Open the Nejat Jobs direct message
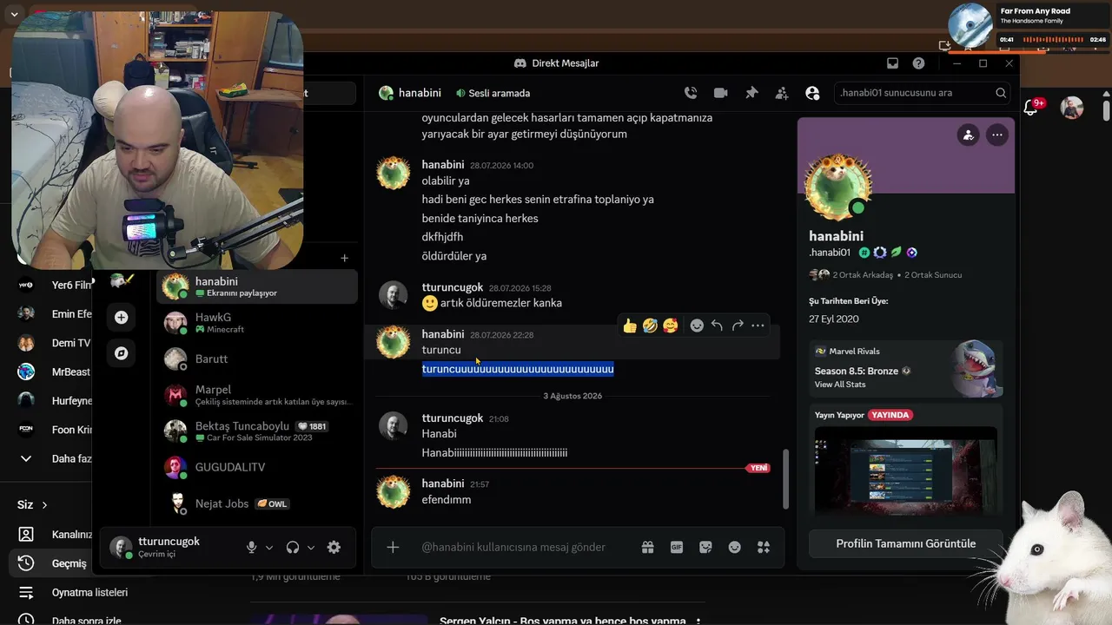The width and height of the screenshot is (1112, 625). pos(257,503)
